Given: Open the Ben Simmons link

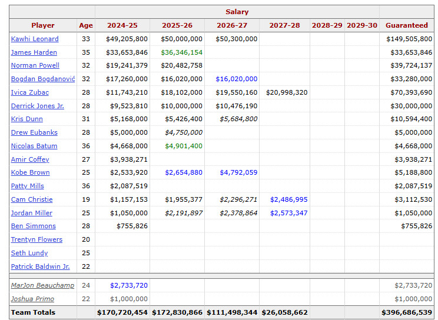Looking at the screenshot, I should (x=33, y=226).
